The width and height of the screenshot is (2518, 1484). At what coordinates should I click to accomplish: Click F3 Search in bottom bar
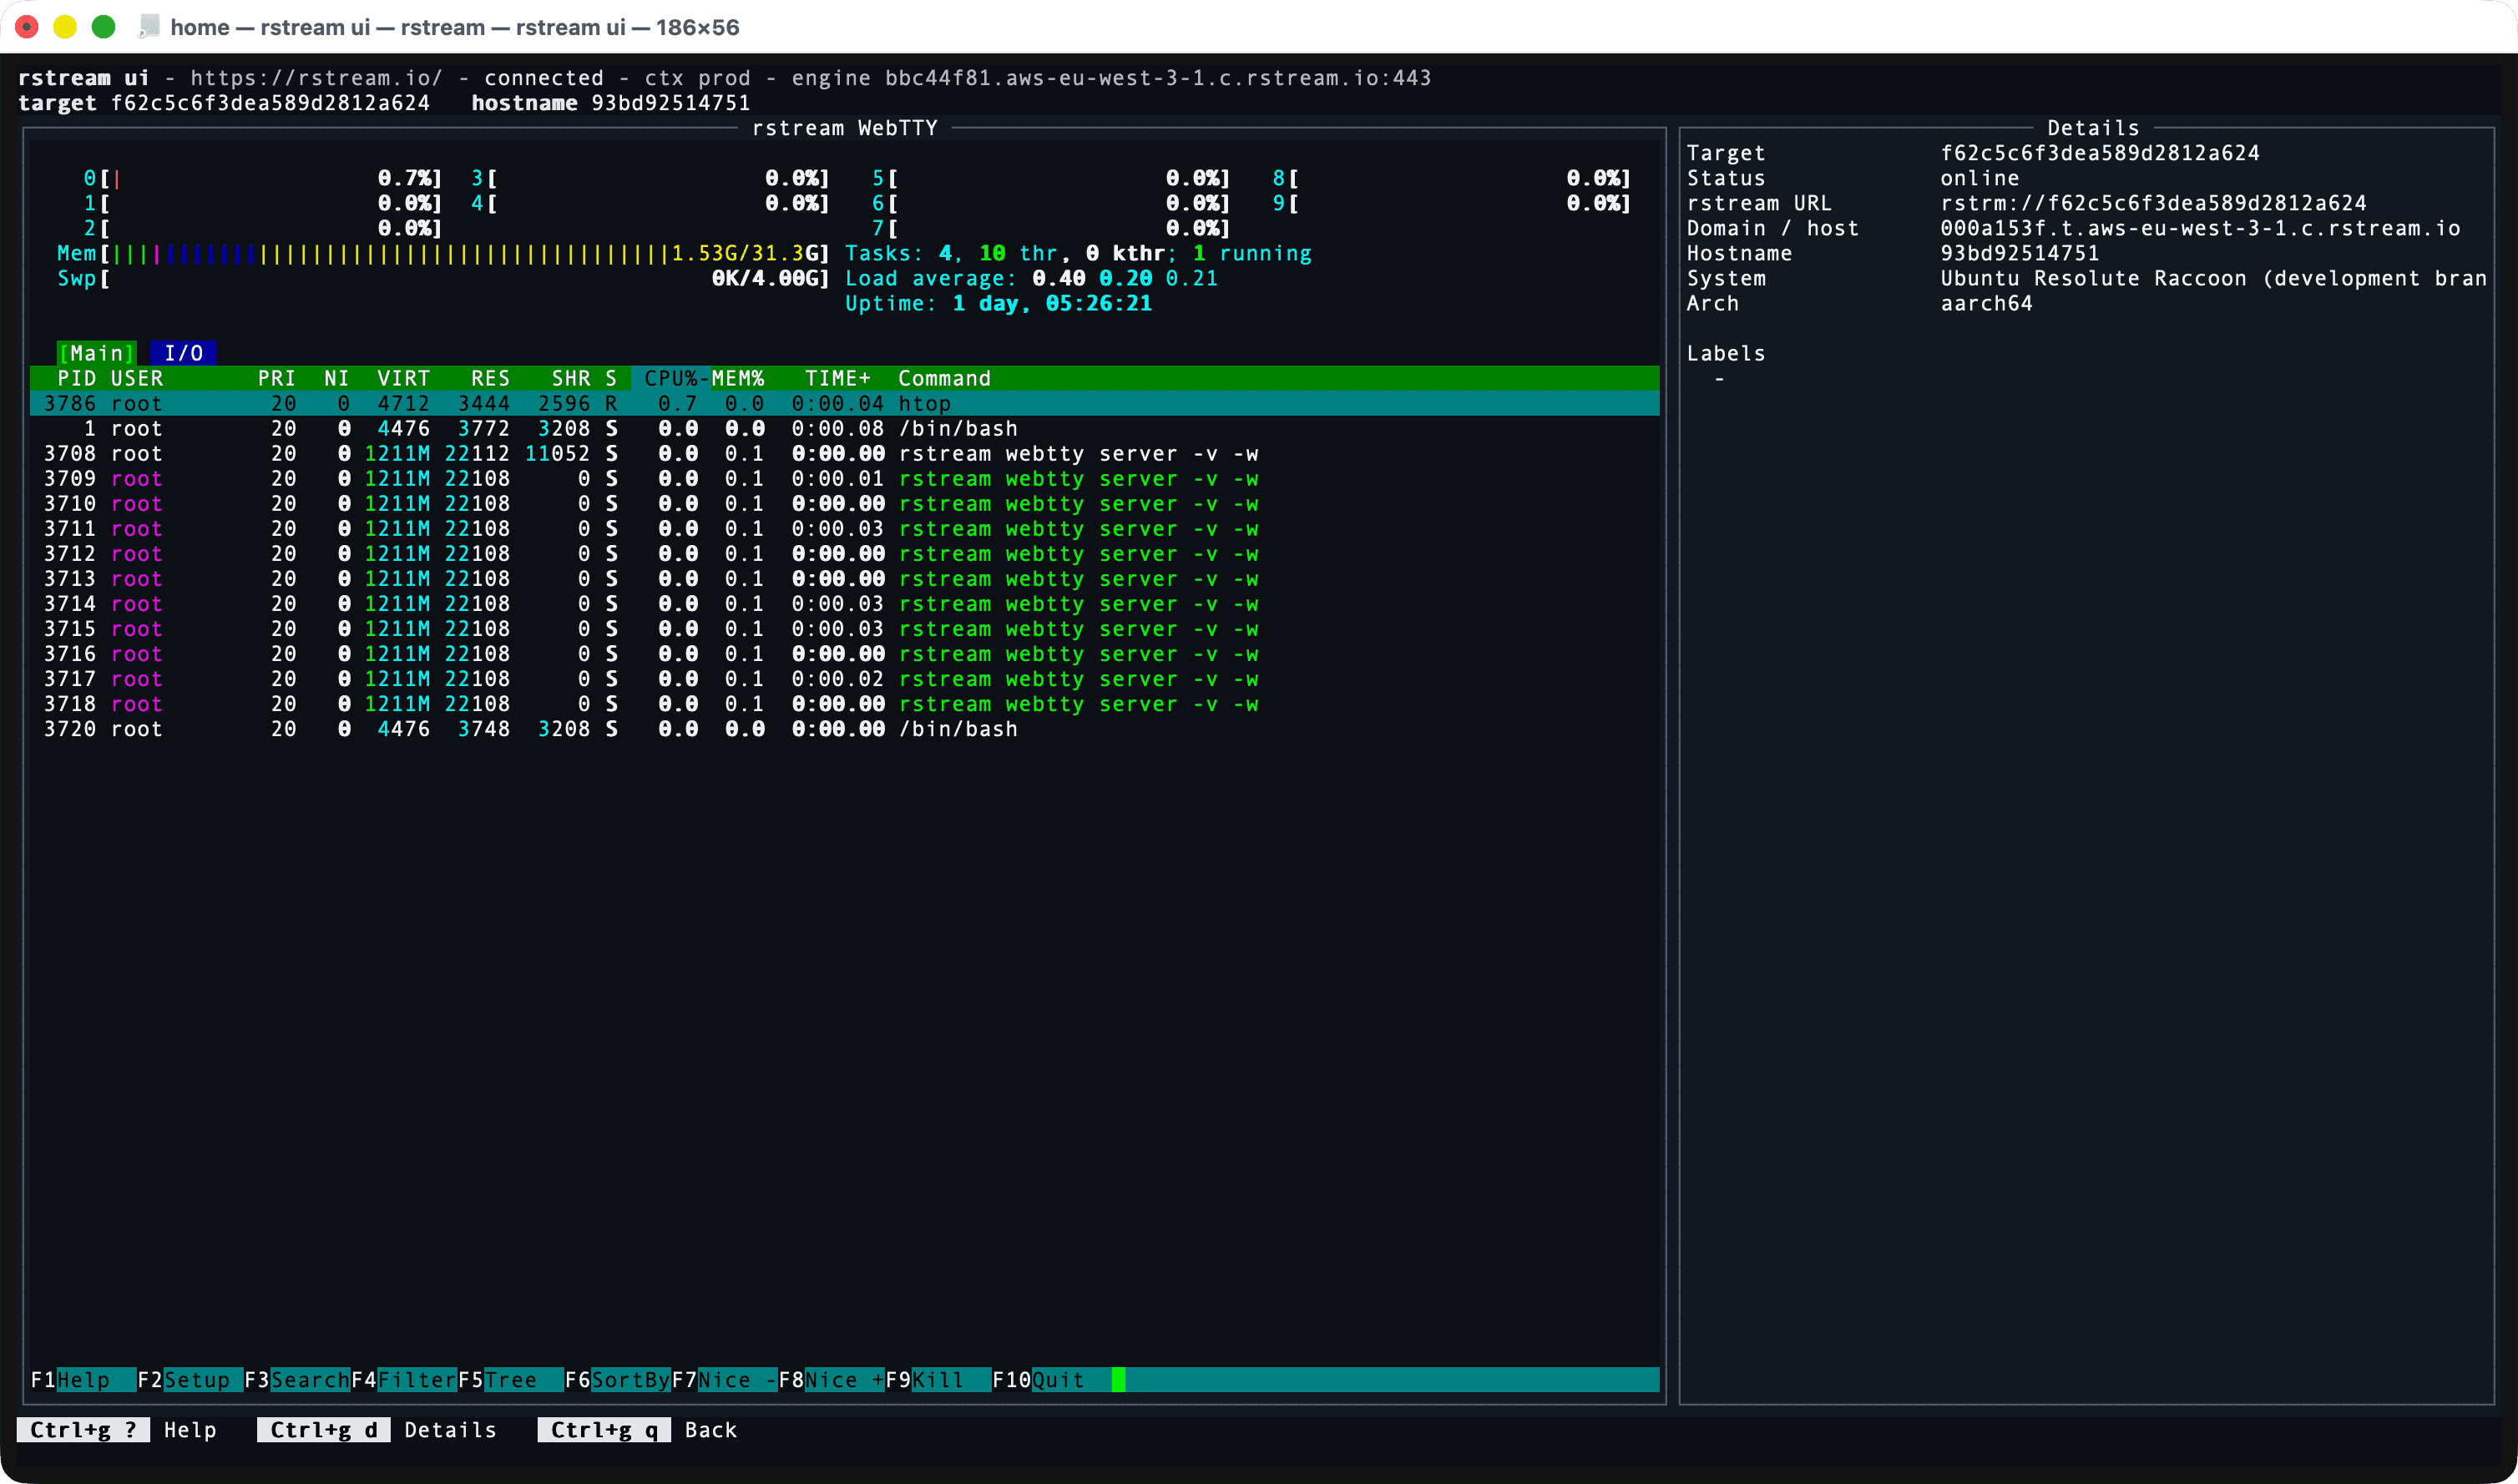pyautogui.click(x=297, y=1380)
